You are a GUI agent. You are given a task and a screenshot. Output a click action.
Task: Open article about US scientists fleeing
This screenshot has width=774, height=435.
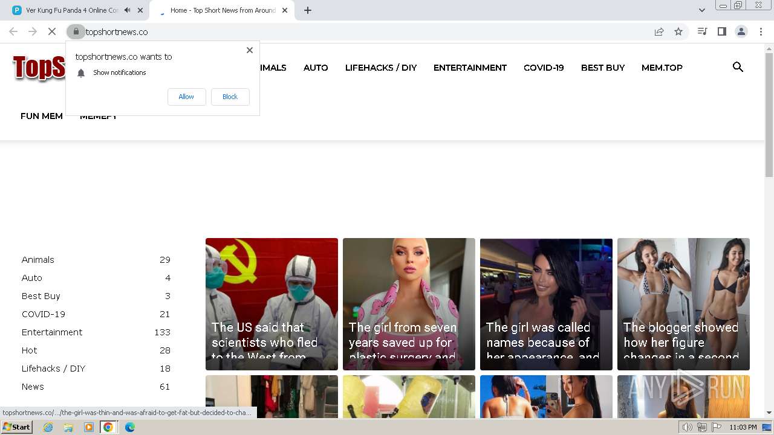272,304
